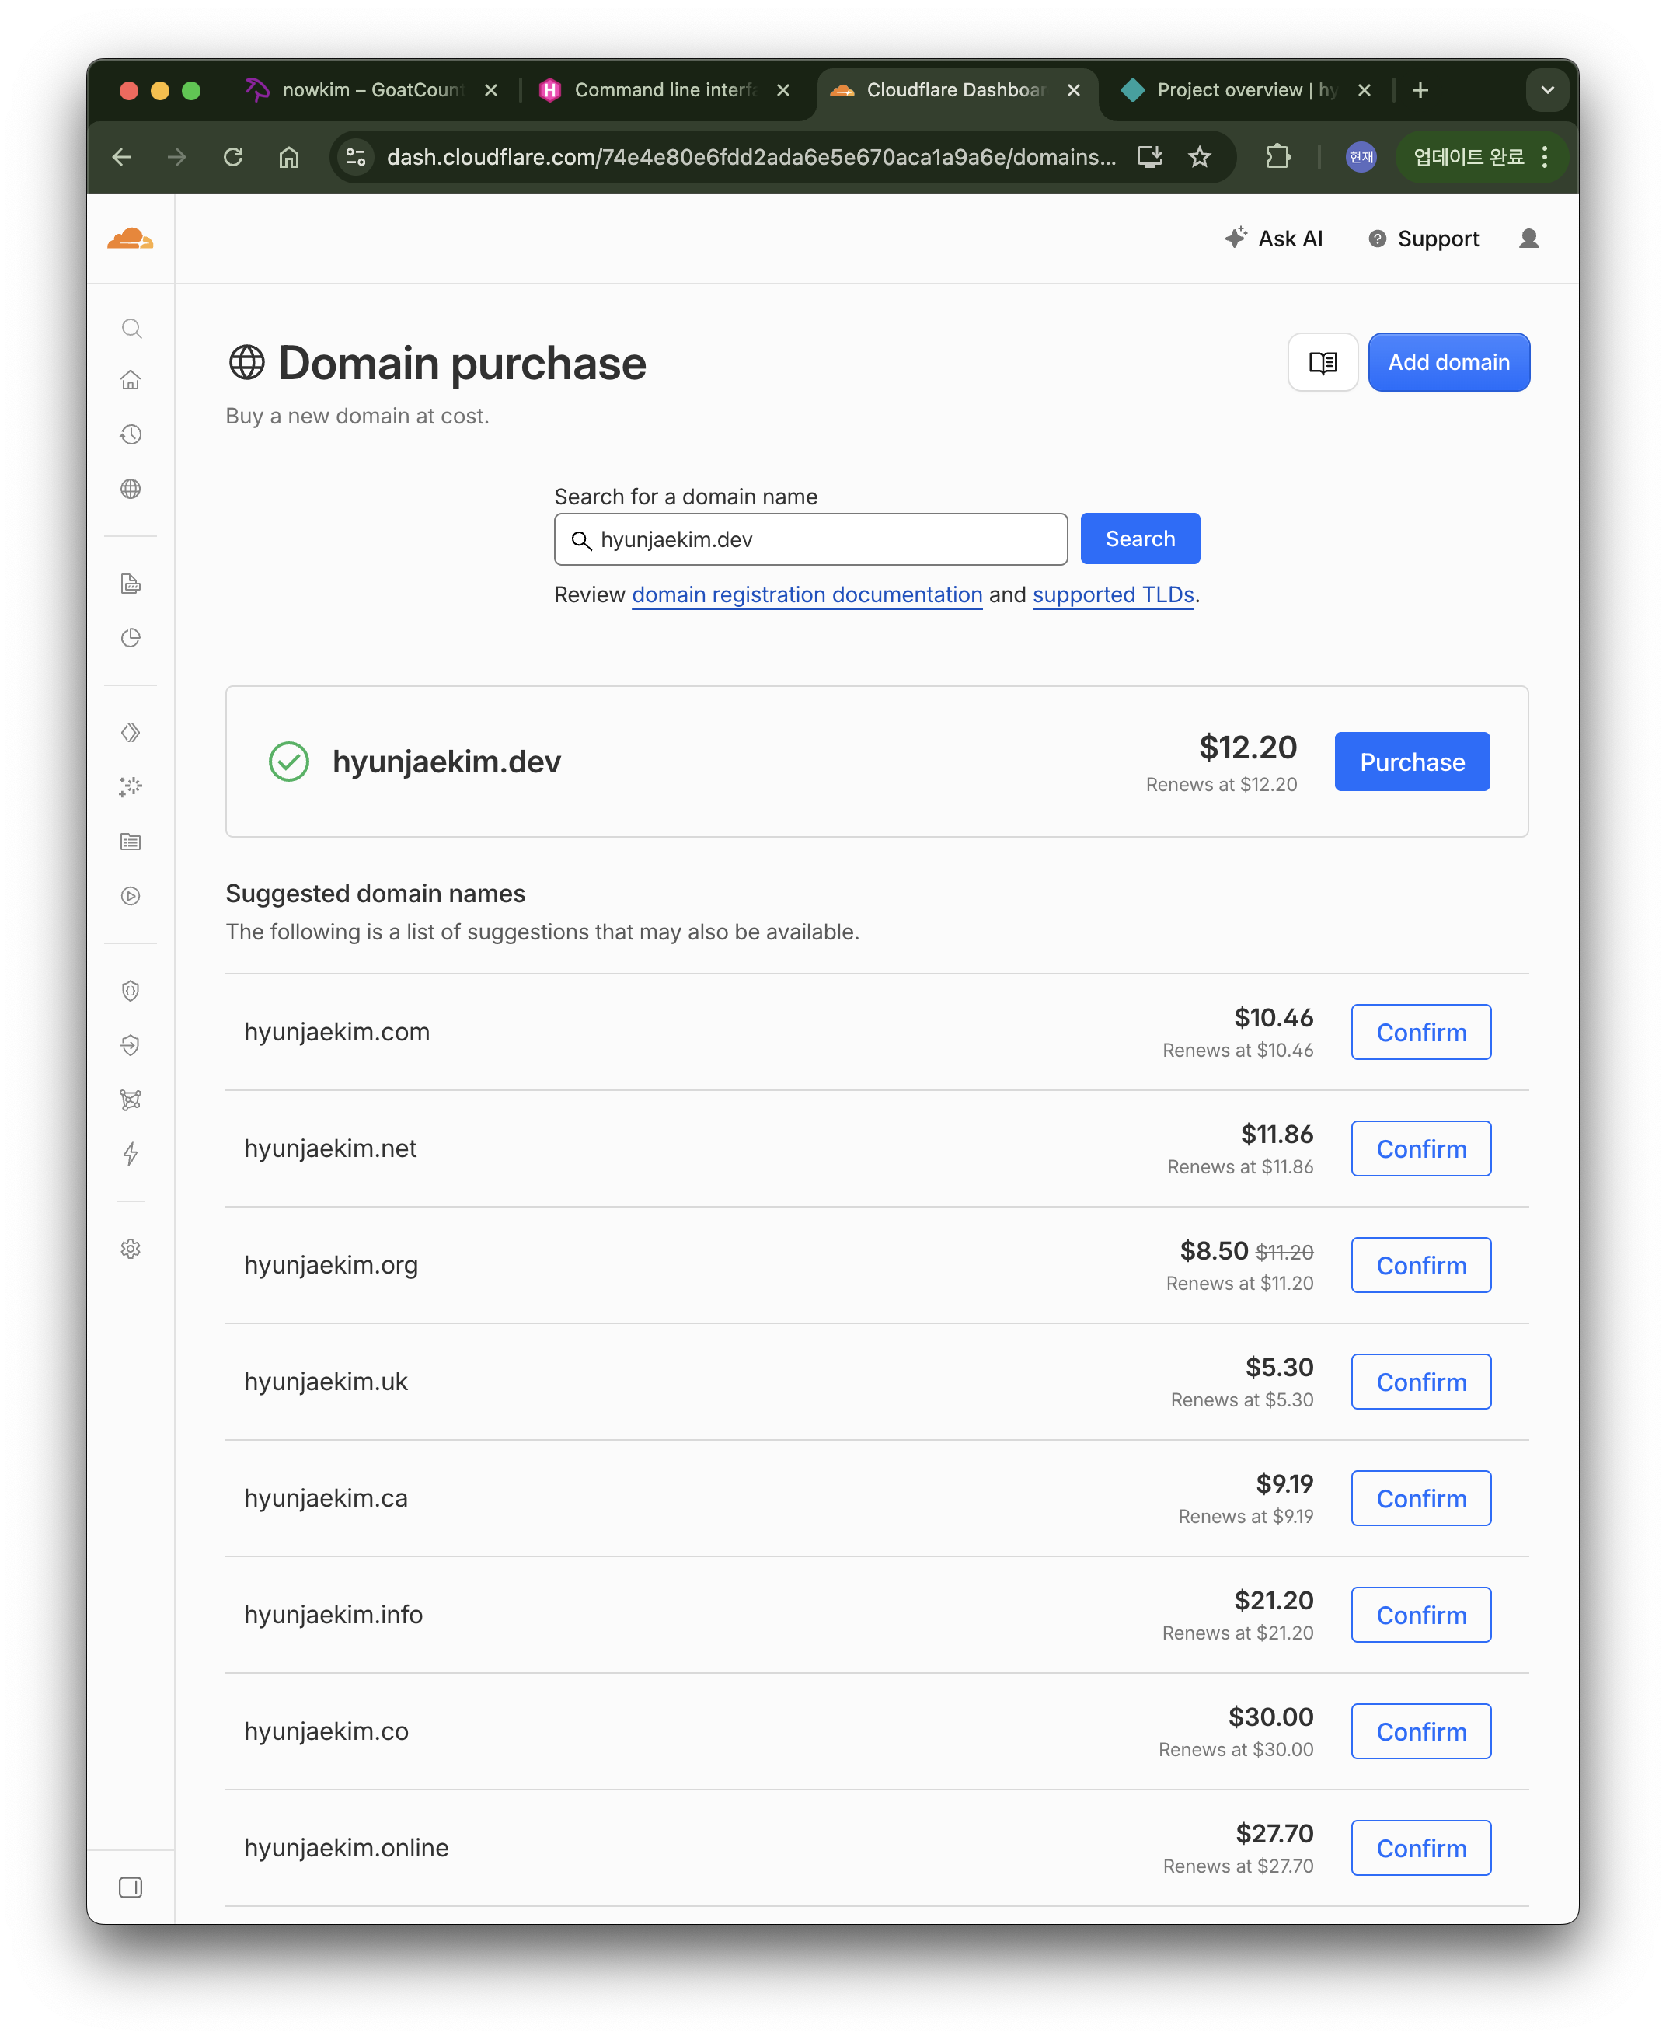Confirm hyunjaekim.uk domain
The image size is (1666, 2039).
[x=1420, y=1382]
